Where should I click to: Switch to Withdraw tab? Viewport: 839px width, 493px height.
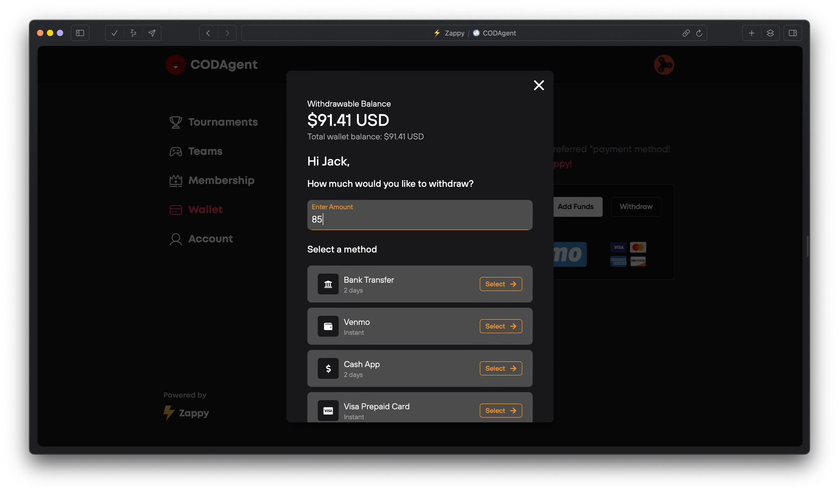click(x=636, y=206)
